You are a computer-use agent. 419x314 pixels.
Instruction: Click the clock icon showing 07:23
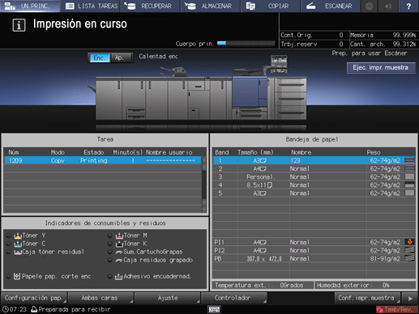pos(6,309)
